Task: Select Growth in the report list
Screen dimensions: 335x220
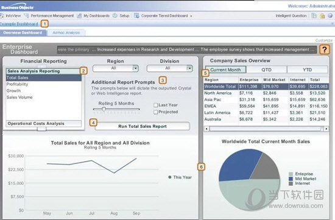Action: pos(44,91)
